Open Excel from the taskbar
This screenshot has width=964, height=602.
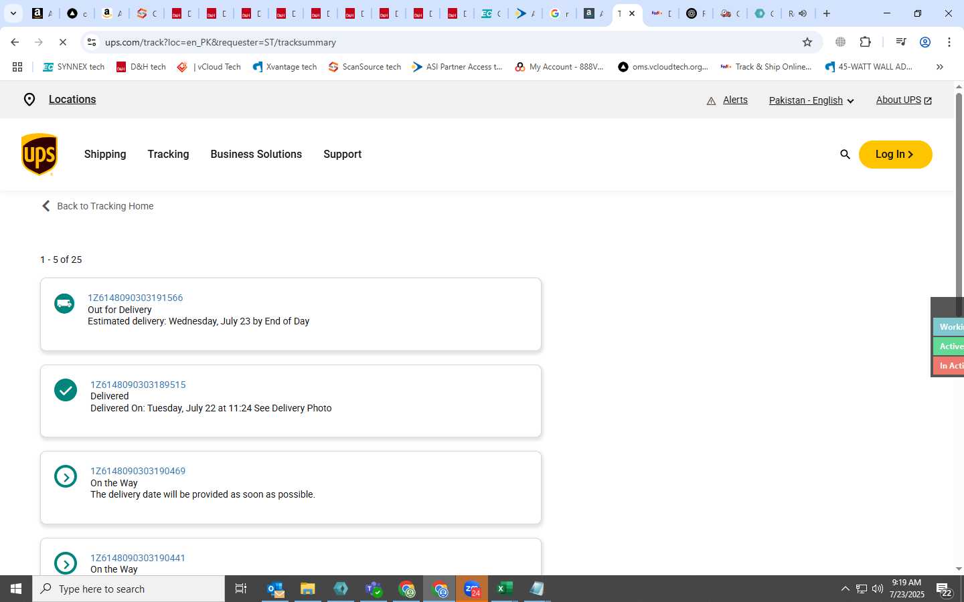504,589
